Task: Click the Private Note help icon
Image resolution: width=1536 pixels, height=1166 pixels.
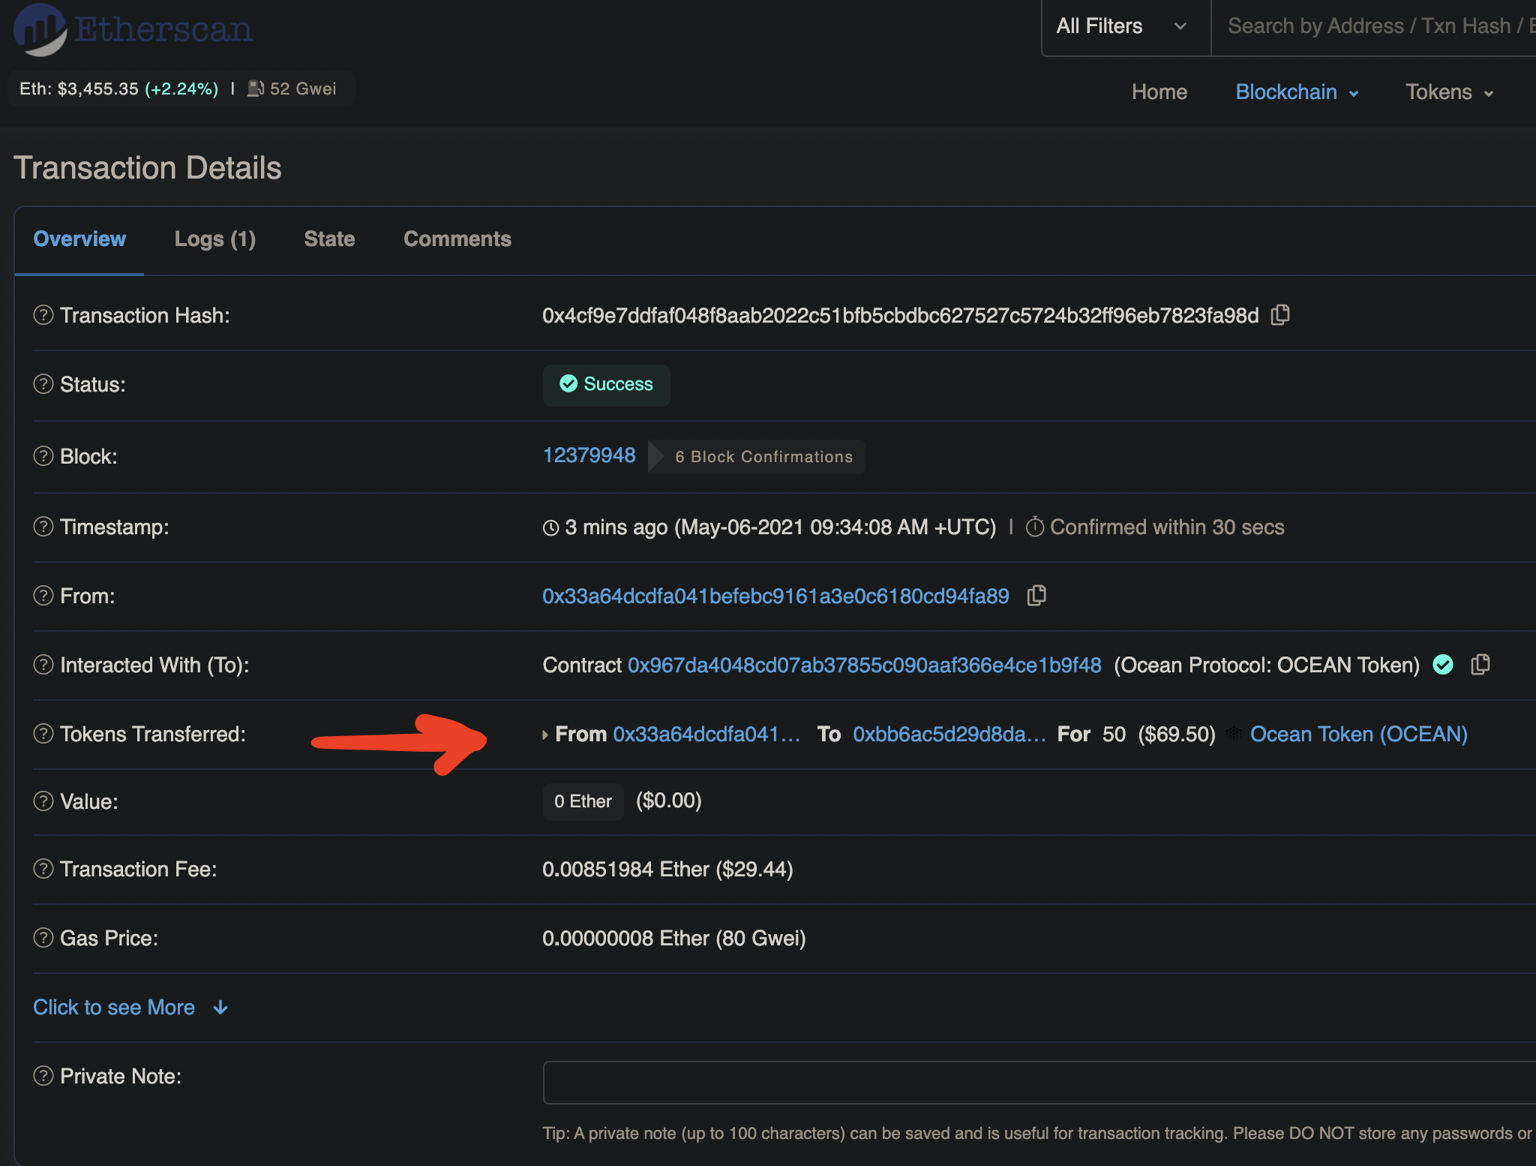Action: (x=43, y=1076)
